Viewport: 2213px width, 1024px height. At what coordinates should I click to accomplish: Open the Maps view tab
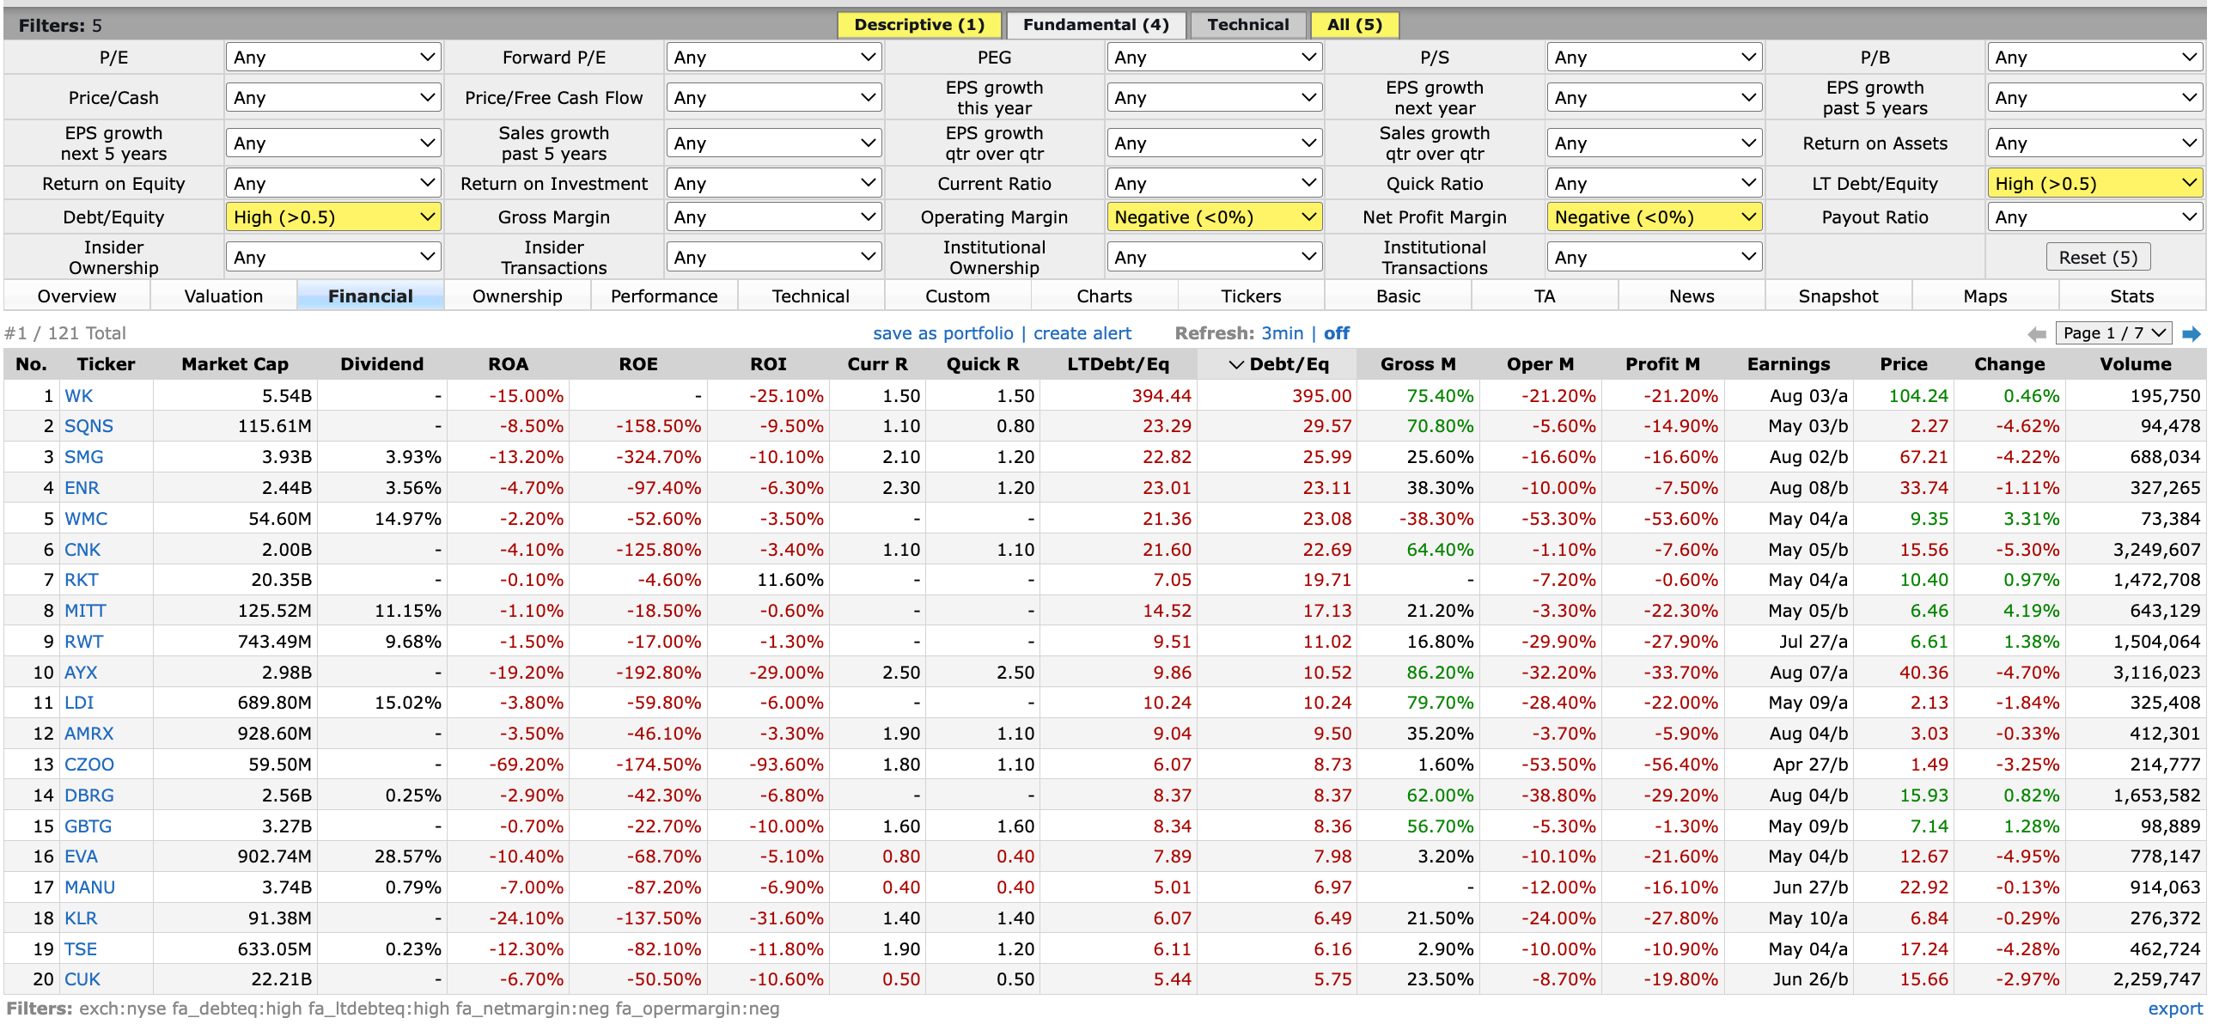(1984, 296)
